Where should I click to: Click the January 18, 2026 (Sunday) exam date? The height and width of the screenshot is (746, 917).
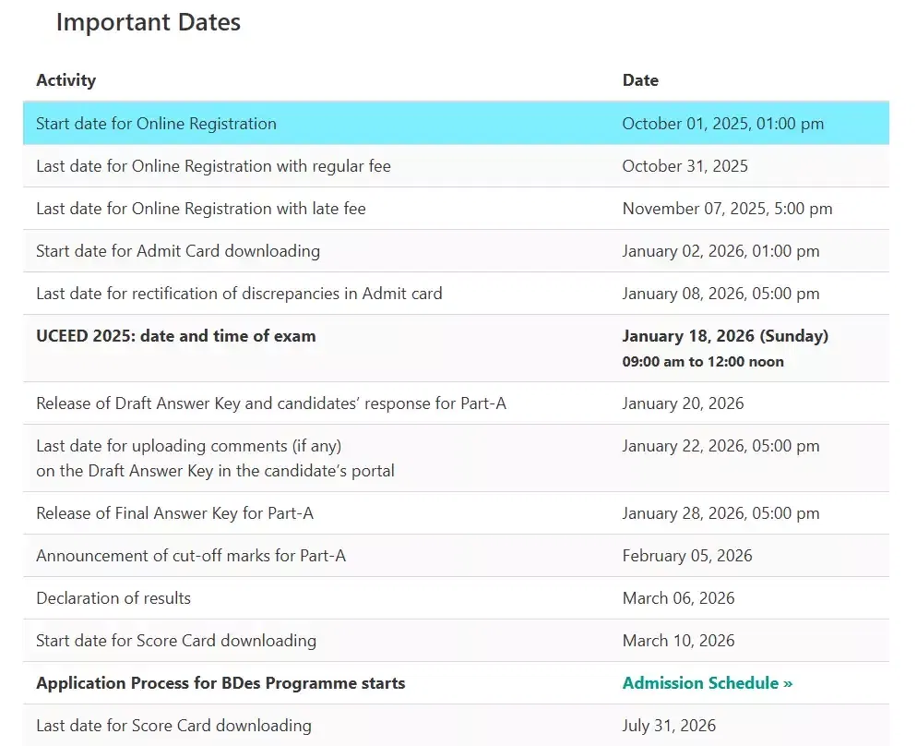click(x=725, y=336)
